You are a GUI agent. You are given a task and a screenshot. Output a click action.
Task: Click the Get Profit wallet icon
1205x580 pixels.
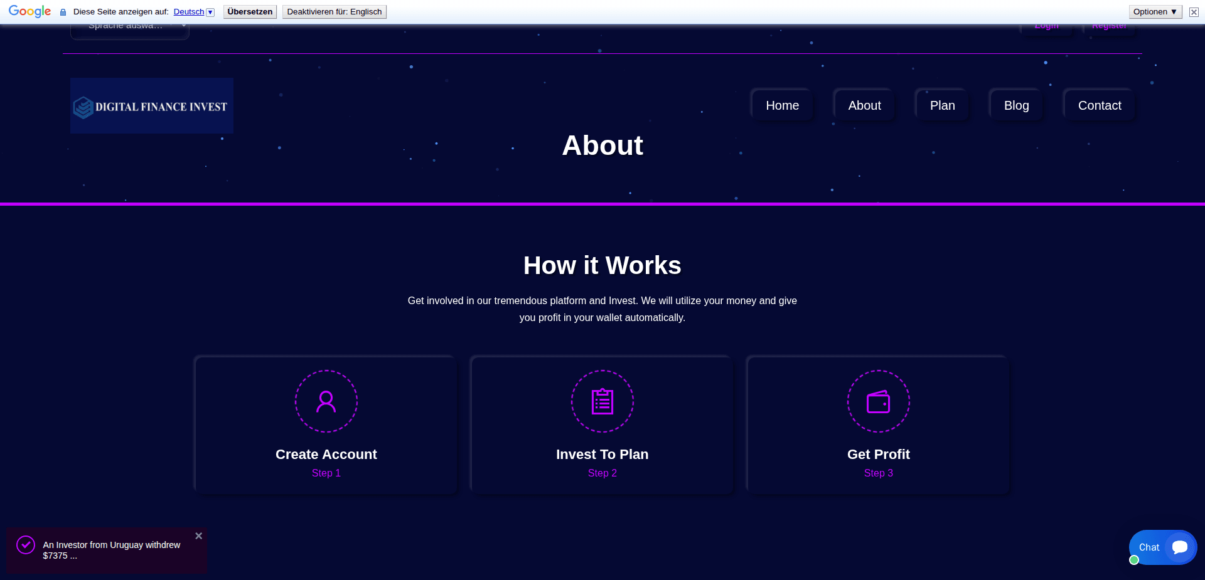pos(878,401)
